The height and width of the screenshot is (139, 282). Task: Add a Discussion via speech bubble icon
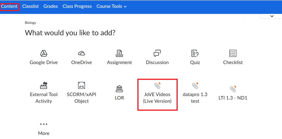pyautogui.click(x=157, y=53)
